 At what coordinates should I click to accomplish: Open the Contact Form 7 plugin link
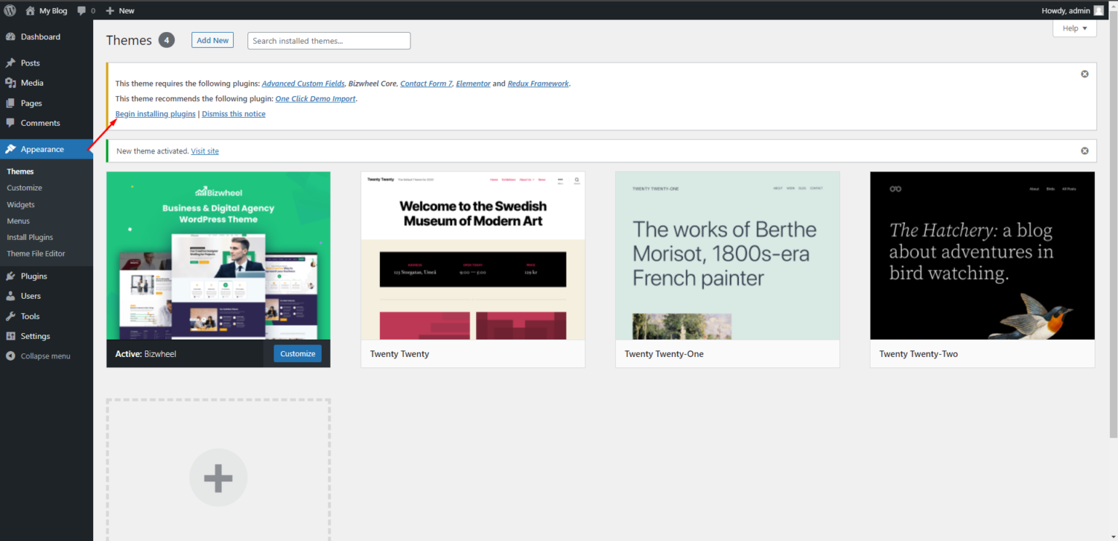[x=426, y=84]
